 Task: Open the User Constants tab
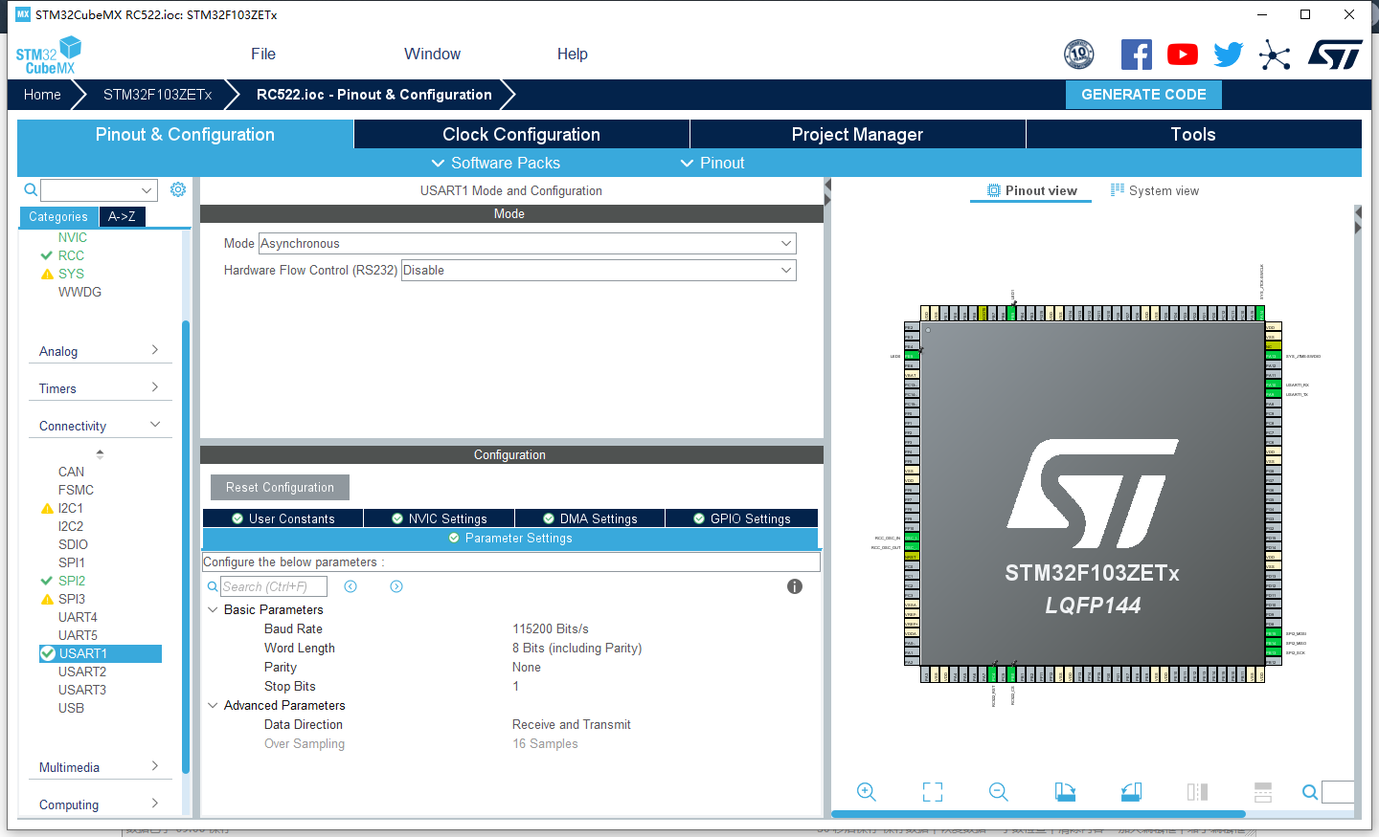click(283, 518)
